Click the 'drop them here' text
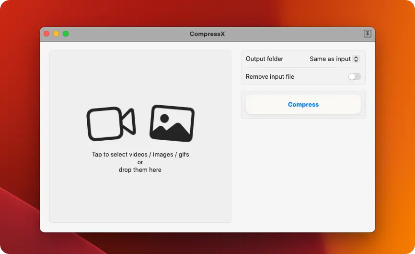The image size is (415, 254). 140,170
